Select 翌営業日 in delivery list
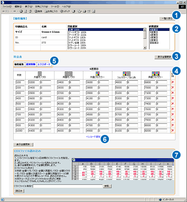The width and height of the screenshot is (187, 202). click(x=159, y=43)
